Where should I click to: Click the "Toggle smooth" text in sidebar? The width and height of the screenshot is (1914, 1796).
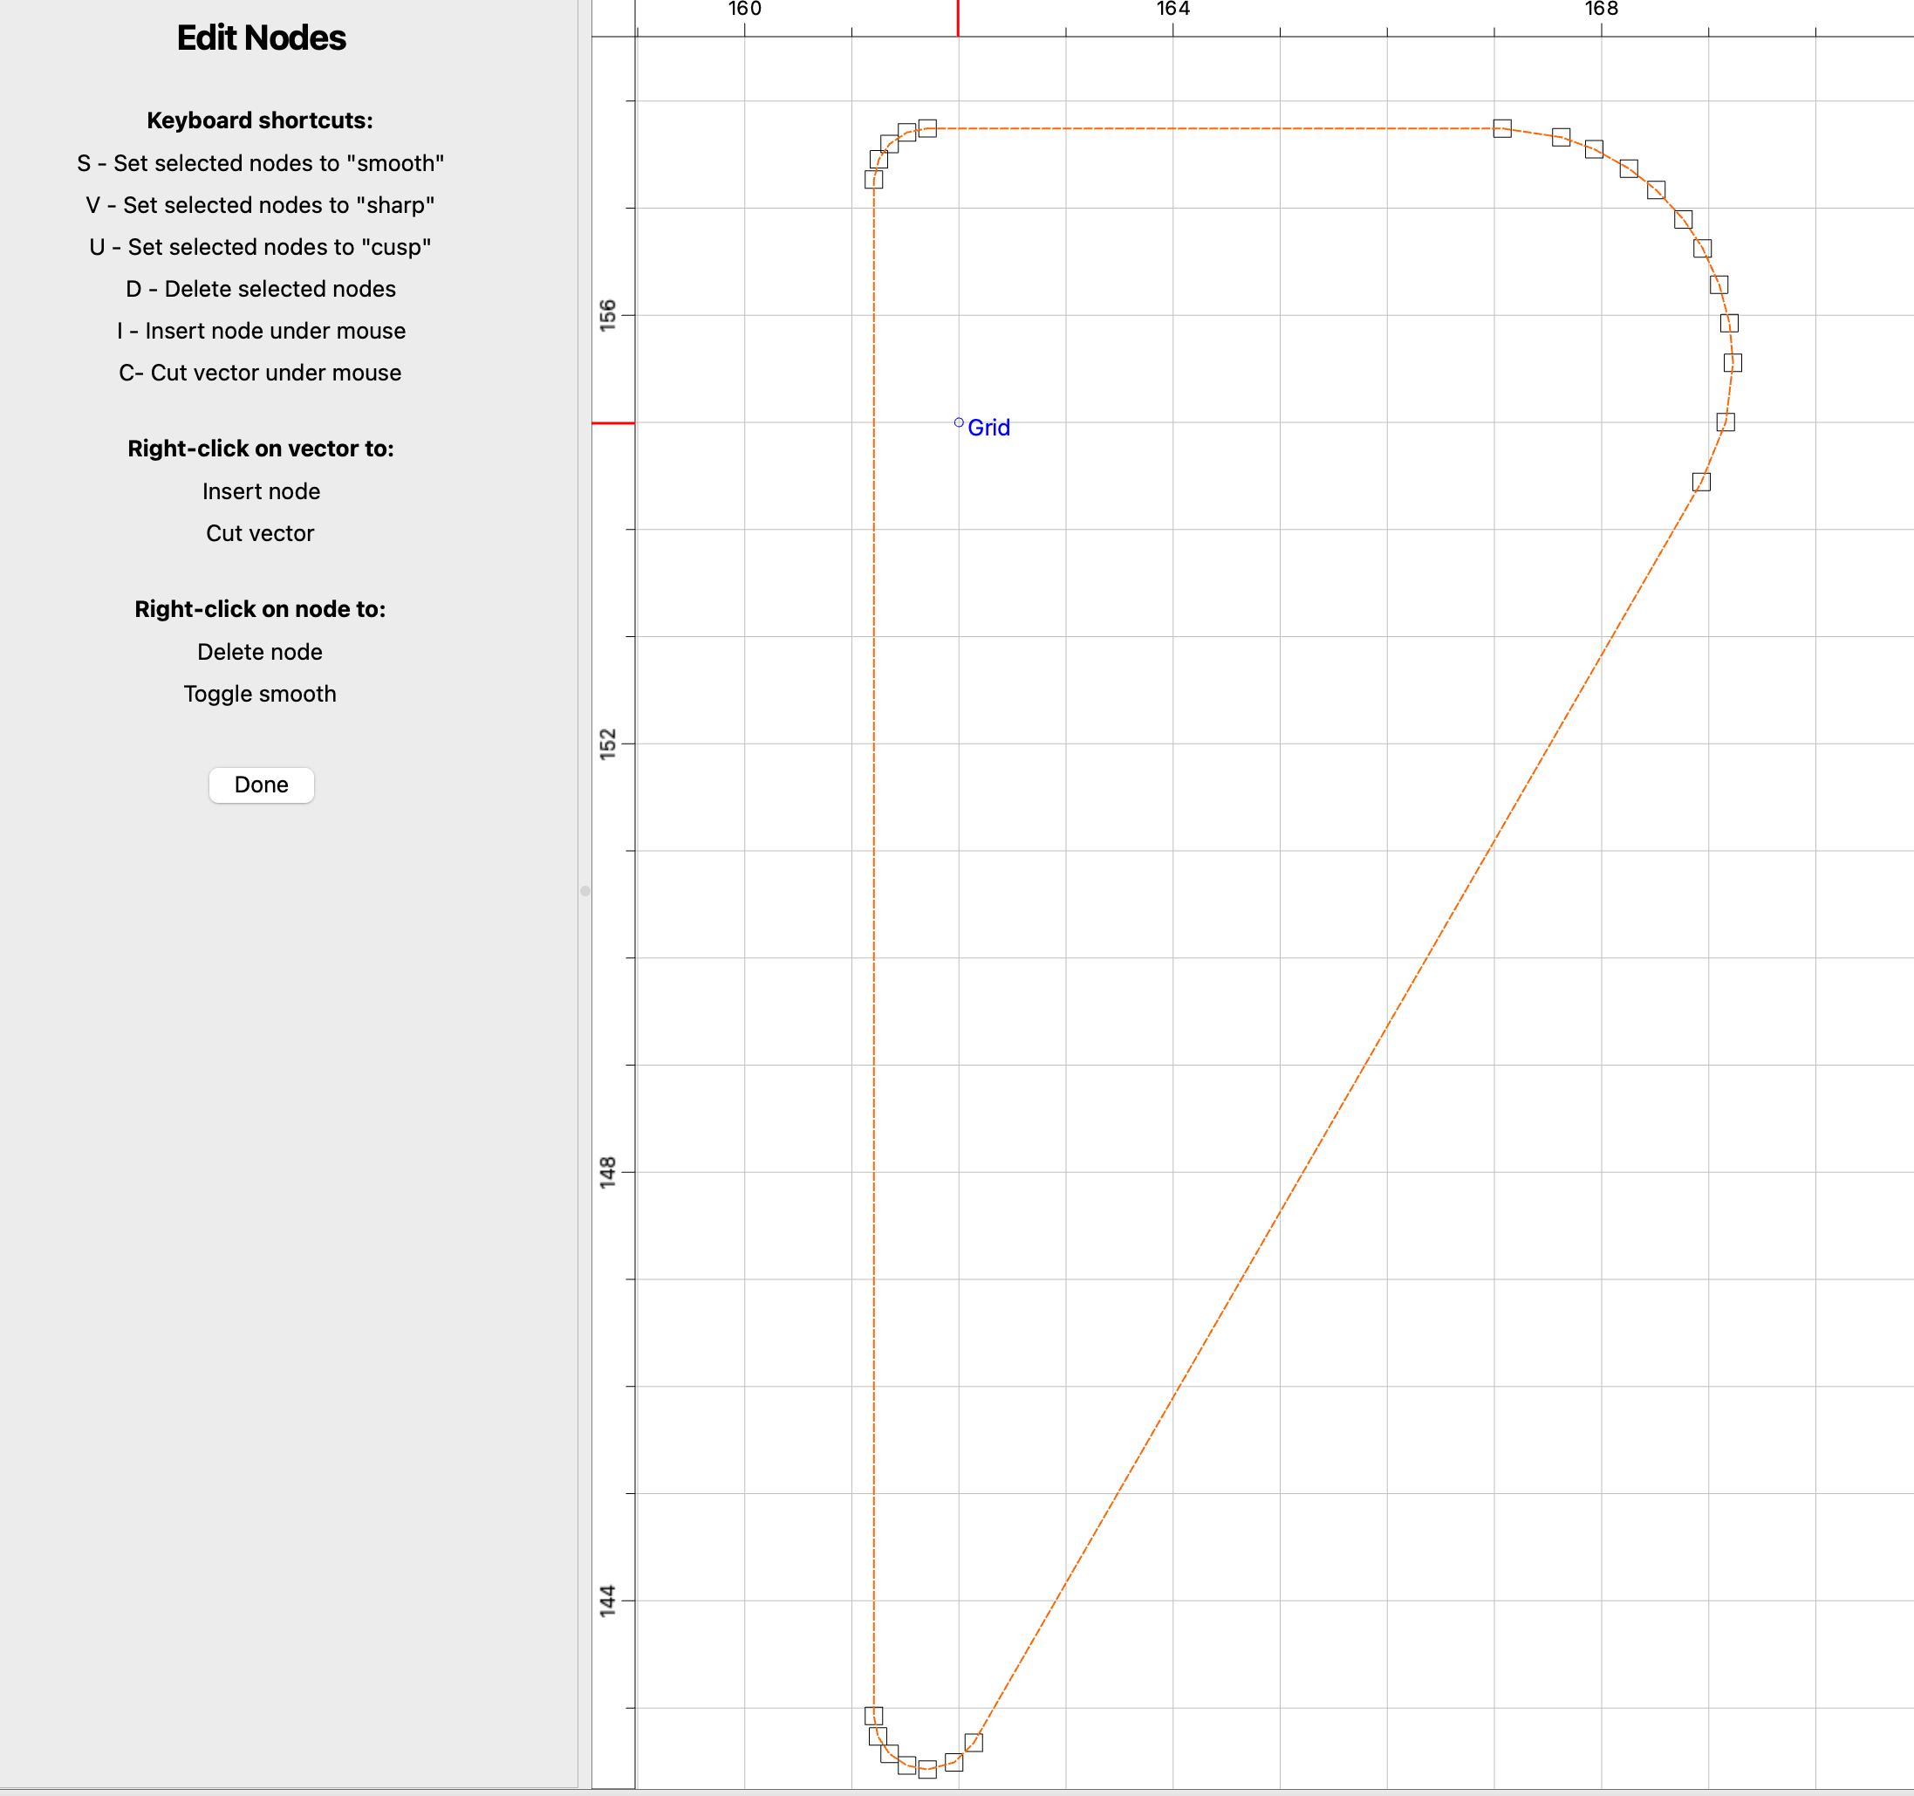coord(260,694)
